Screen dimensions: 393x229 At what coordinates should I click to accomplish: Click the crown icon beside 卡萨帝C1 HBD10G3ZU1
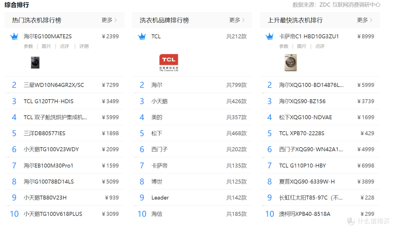click(270, 36)
